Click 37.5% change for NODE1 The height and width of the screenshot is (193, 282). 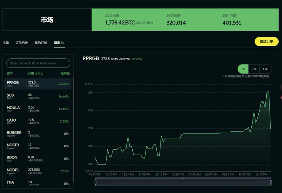click(x=65, y=171)
